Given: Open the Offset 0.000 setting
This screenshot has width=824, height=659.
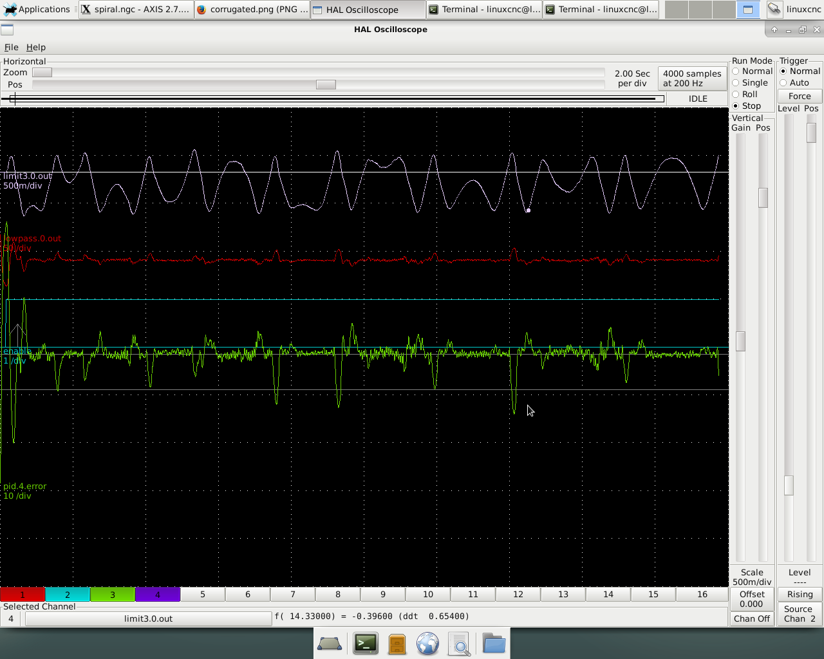Looking at the screenshot, I should [x=751, y=599].
